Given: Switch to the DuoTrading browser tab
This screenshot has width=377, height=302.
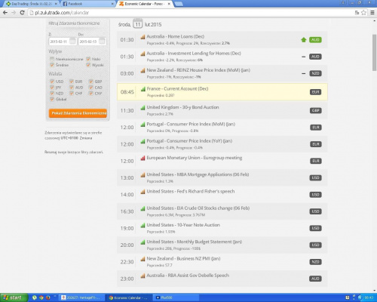Looking at the screenshot, I should coord(31,4).
